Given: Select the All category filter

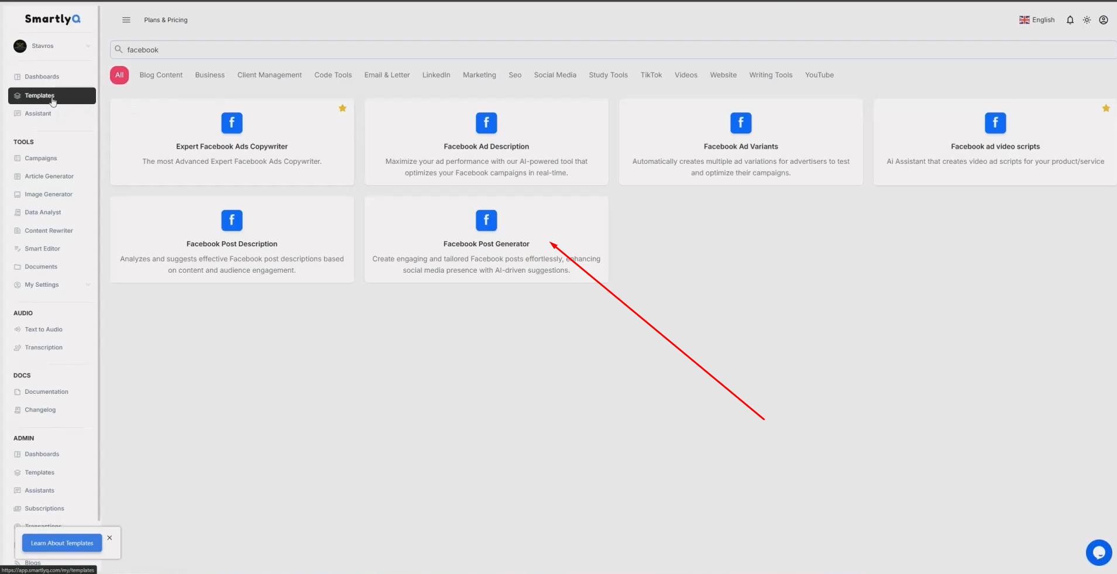Looking at the screenshot, I should tap(119, 75).
